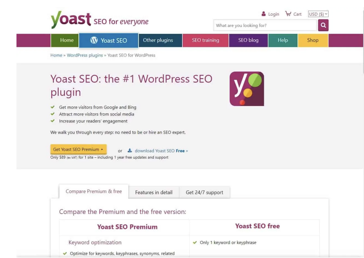Switch to the Features in detail tab
The image size is (364, 258).
tap(154, 192)
